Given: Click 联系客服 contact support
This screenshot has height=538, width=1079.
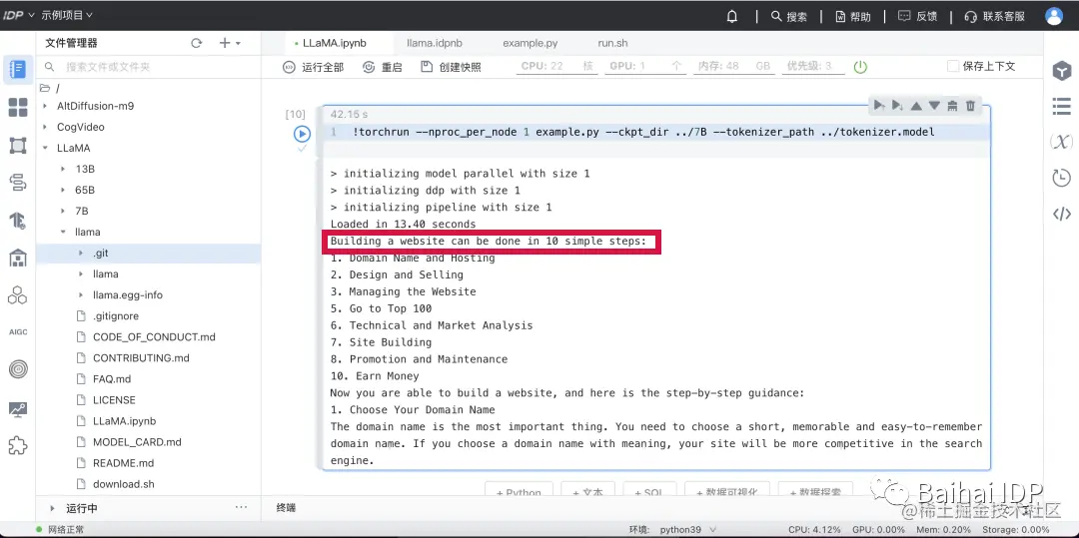Looking at the screenshot, I should 995,17.
